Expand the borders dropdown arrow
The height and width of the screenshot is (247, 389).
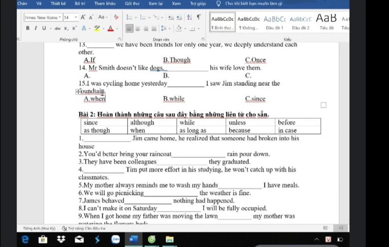pyautogui.click(x=198, y=29)
